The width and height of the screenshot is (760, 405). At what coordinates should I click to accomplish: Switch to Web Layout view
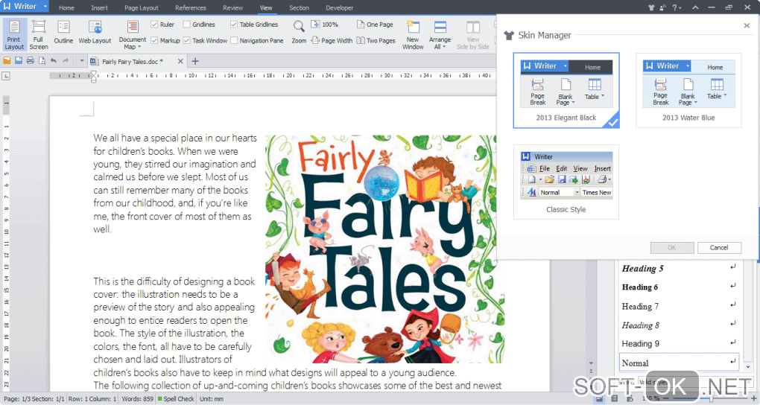coord(95,34)
